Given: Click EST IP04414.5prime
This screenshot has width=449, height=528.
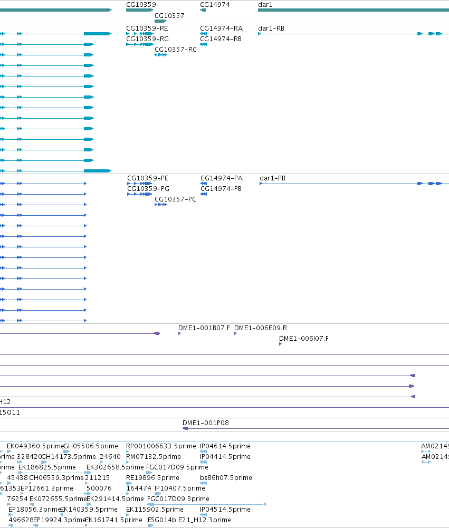Looking at the screenshot, I should tap(225, 457).
